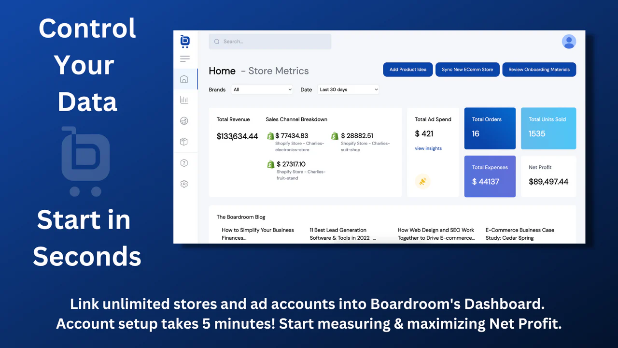Click the Boardroom logo icon in sidebar
This screenshot has width=618, height=348.
pos(185,41)
